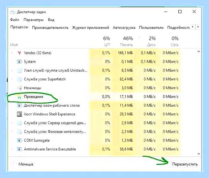Expand the Antimalware Service Executable row

[12, 149]
